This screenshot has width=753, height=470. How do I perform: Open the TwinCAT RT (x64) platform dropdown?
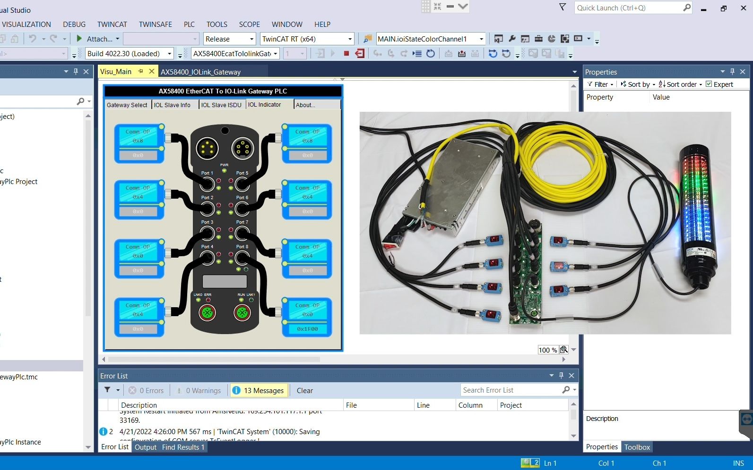pos(350,39)
